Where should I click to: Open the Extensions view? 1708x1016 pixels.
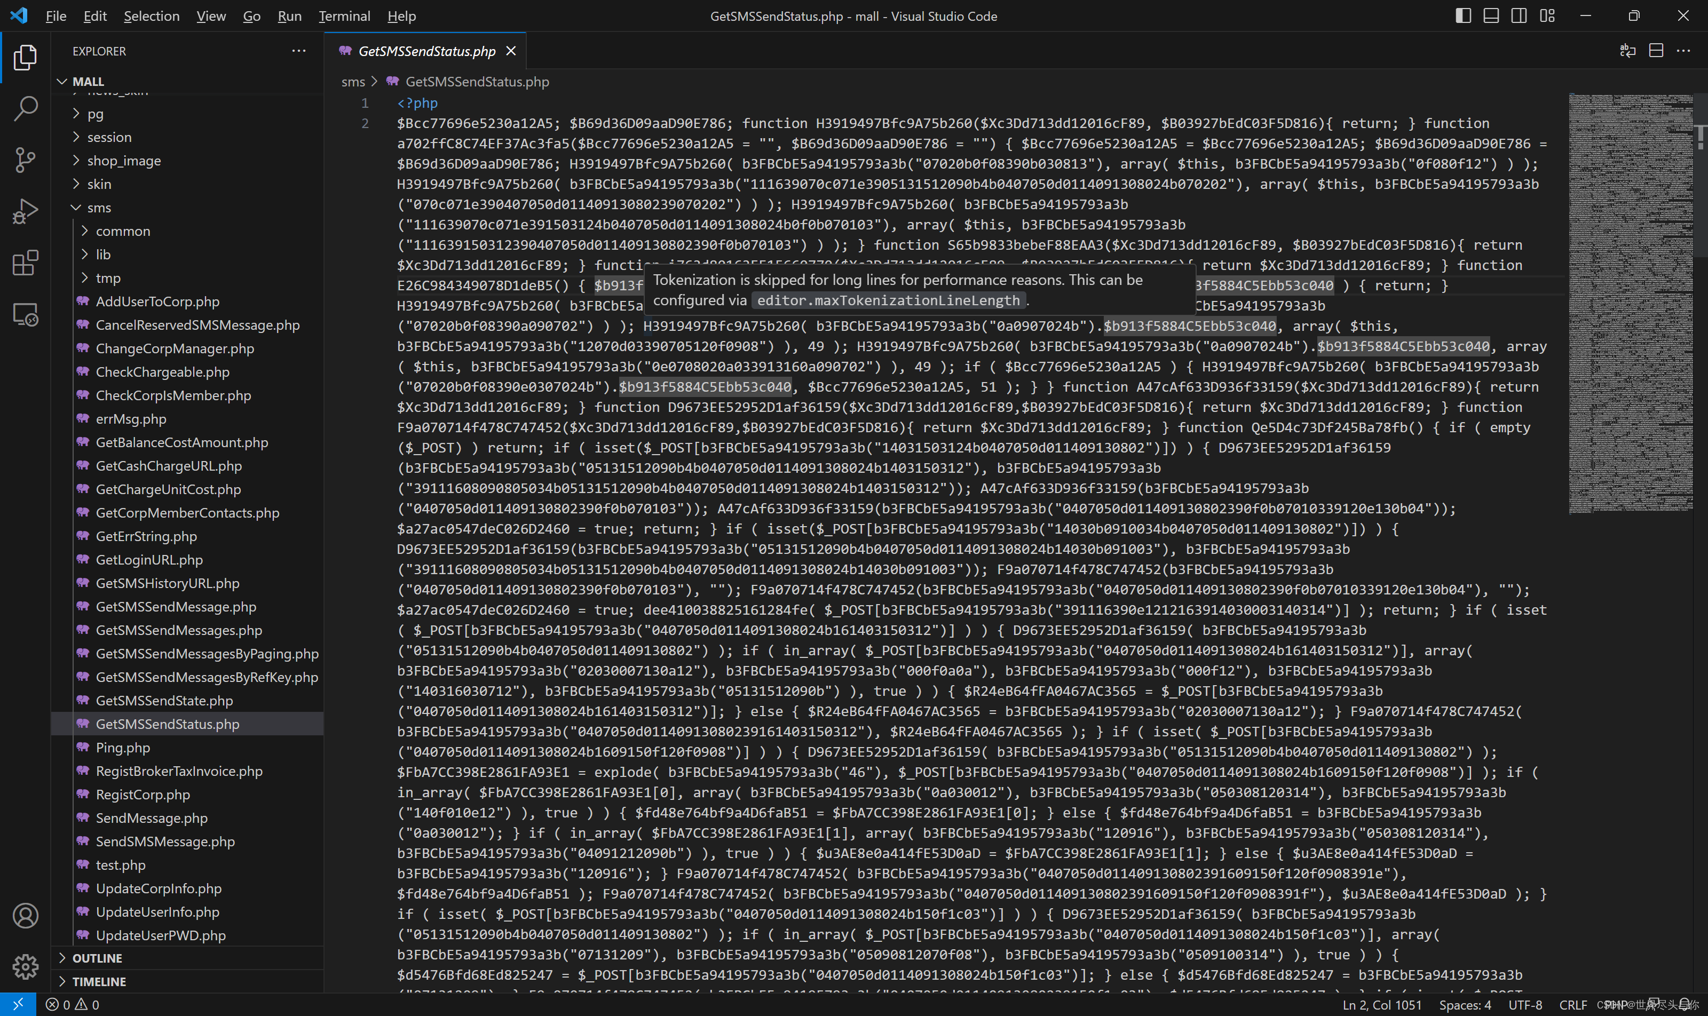click(25, 263)
